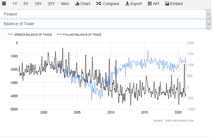The image size is (212, 137).
Task: Toggle Finland Balance of Trade legend series
Action: (82, 34)
